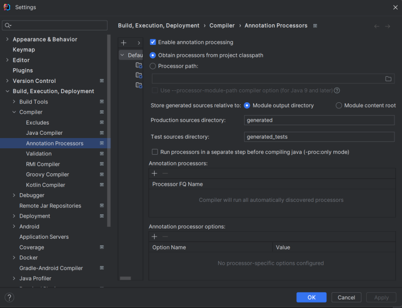Expand the Docker node
Viewport: 402px width, 308px height.
[14, 258]
